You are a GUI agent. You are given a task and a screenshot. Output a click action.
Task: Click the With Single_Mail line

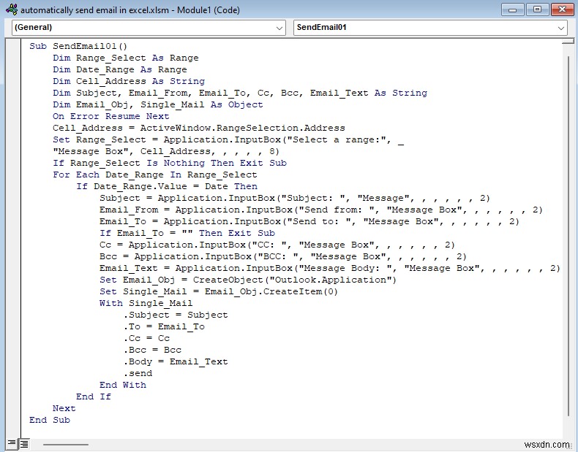(x=146, y=303)
